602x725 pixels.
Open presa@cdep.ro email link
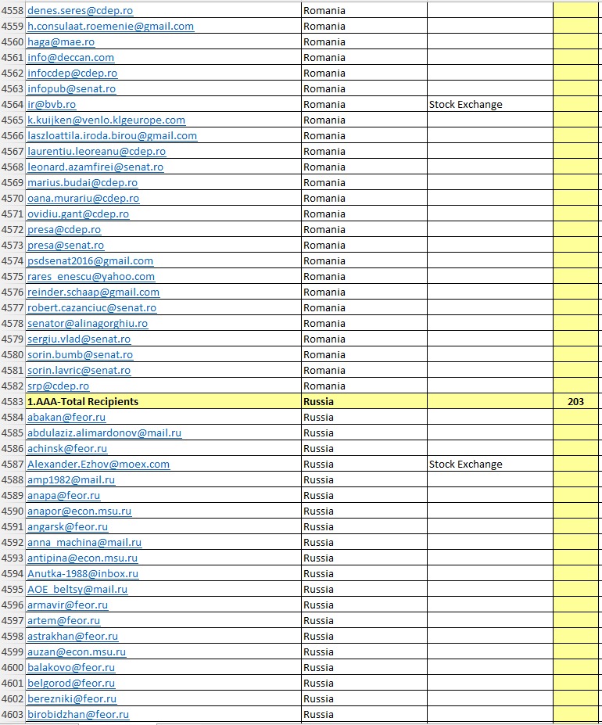64,230
